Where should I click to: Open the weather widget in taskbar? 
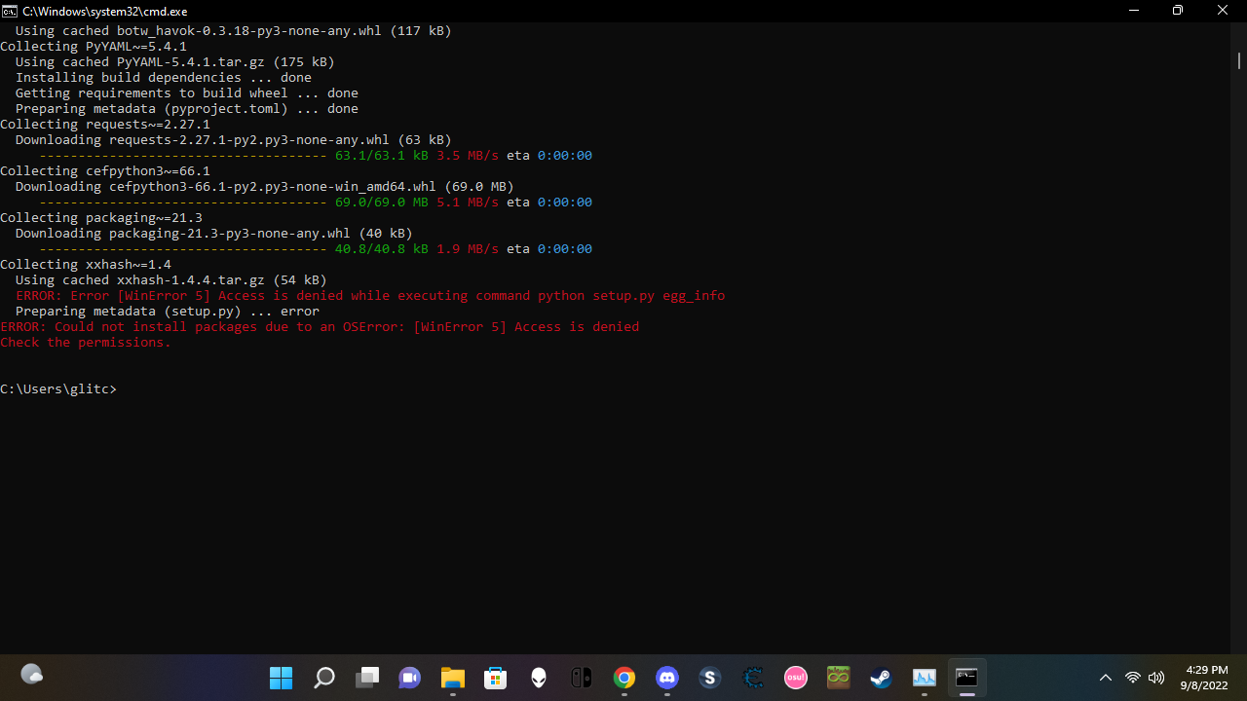click(32, 675)
